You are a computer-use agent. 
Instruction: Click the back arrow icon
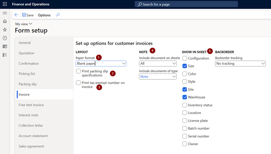point(17,15)
